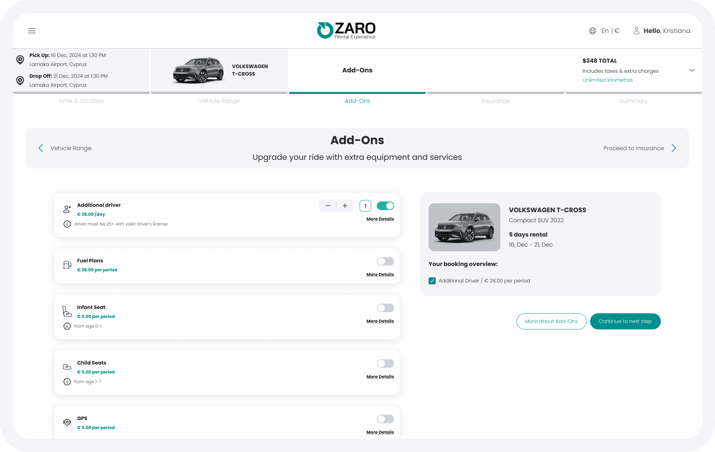The image size is (715, 452).
Task: Switch to the Insurance step tab
Action: tap(495, 101)
